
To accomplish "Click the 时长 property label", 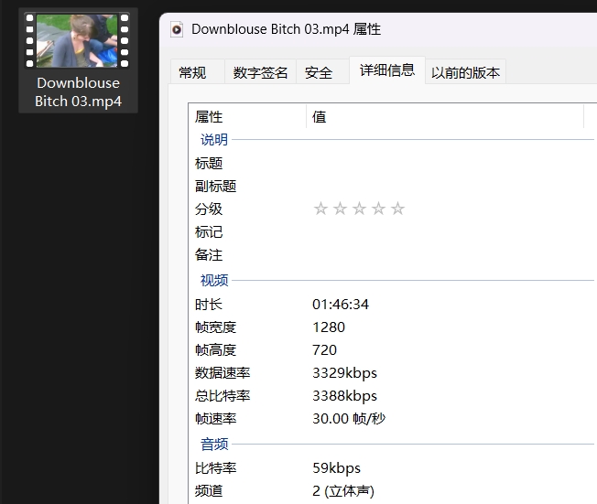I will (208, 305).
